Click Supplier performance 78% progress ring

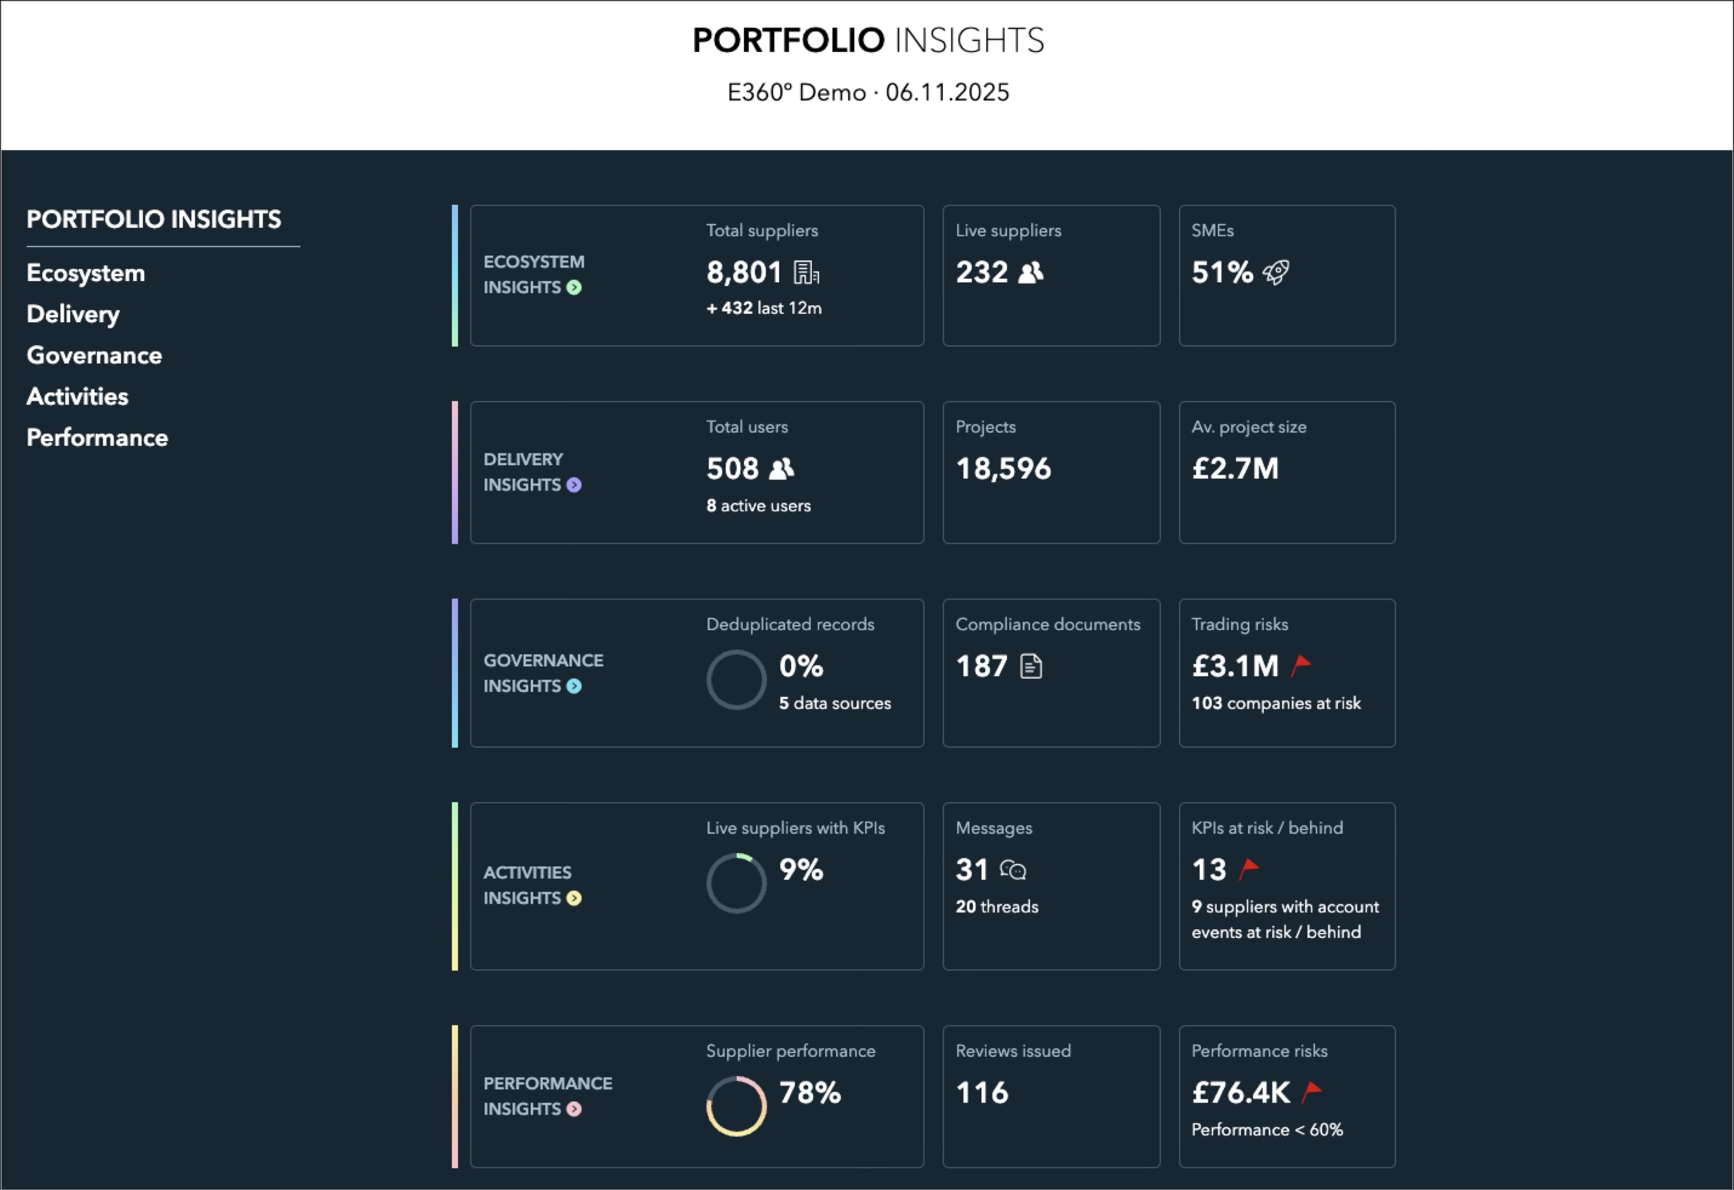(737, 1106)
